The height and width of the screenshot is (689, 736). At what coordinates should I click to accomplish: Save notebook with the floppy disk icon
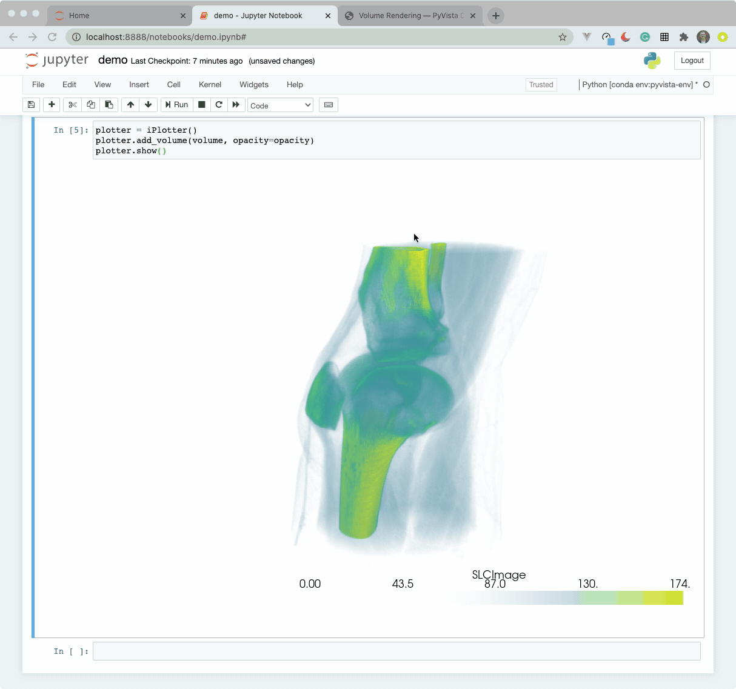pyautogui.click(x=32, y=105)
